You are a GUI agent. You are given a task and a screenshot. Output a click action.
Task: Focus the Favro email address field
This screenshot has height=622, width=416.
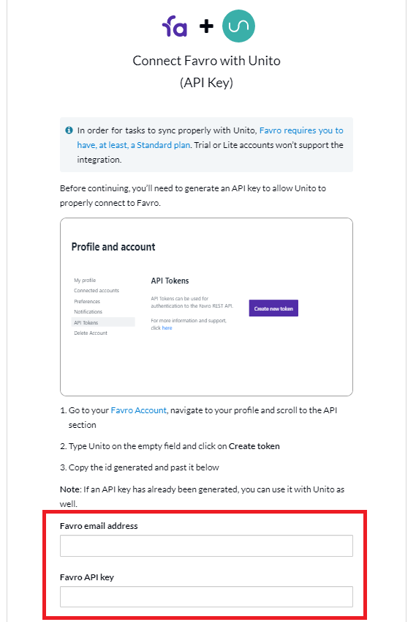click(x=206, y=546)
